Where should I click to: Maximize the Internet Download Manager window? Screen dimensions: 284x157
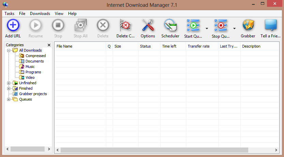(x=263, y=4)
